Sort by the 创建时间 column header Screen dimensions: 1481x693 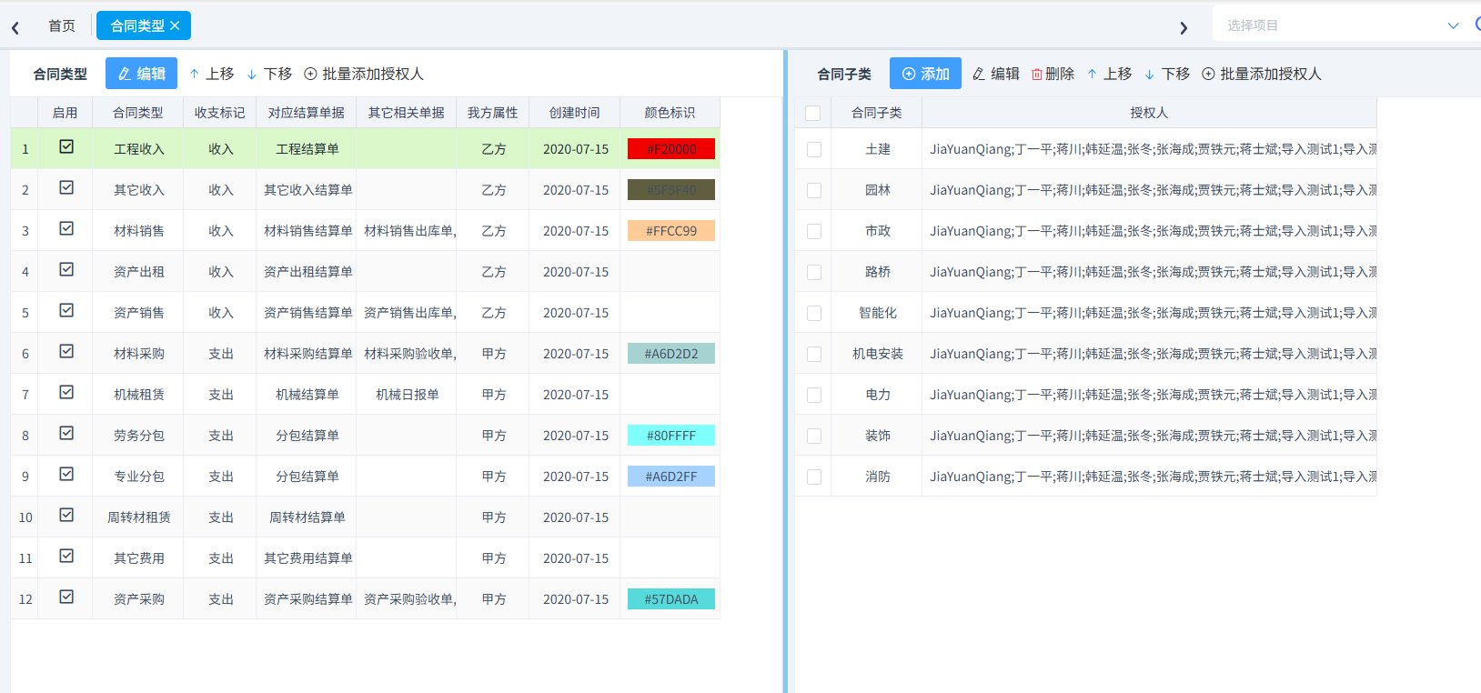pyautogui.click(x=574, y=113)
